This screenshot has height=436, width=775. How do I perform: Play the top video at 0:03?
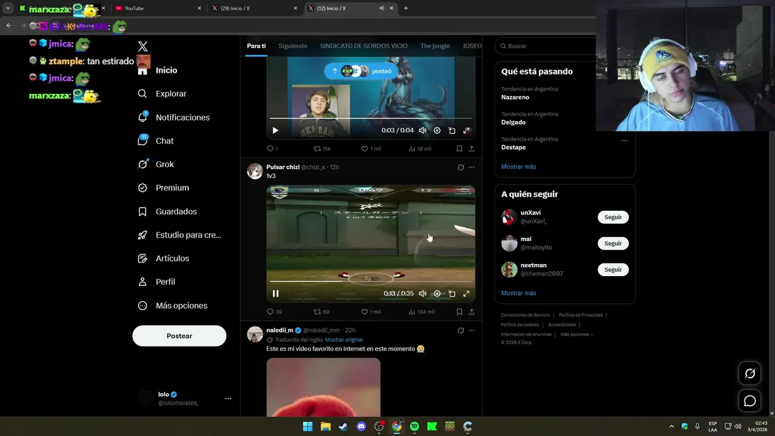pyautogui.click(x=275, y=130)
